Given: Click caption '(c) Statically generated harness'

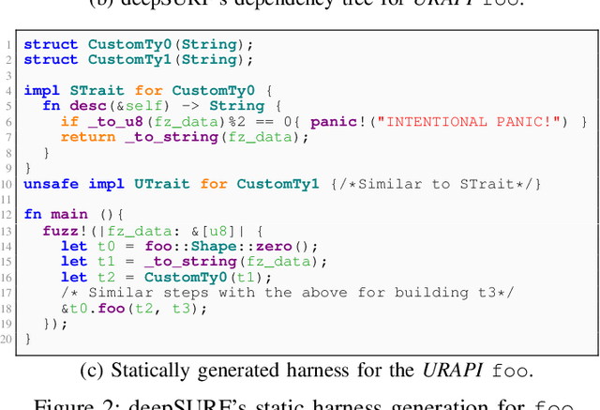Looking at the screenshot, I should 307,371.
